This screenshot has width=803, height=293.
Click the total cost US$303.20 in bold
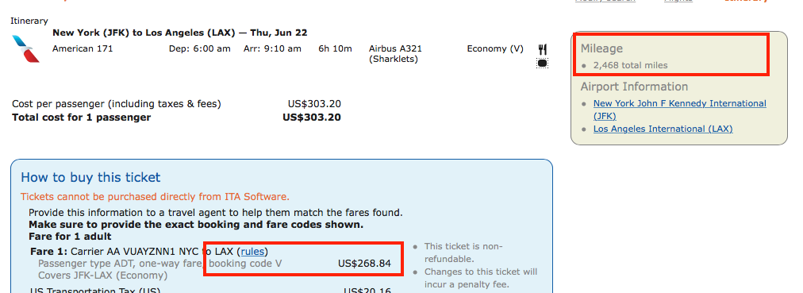coord(312,118)
